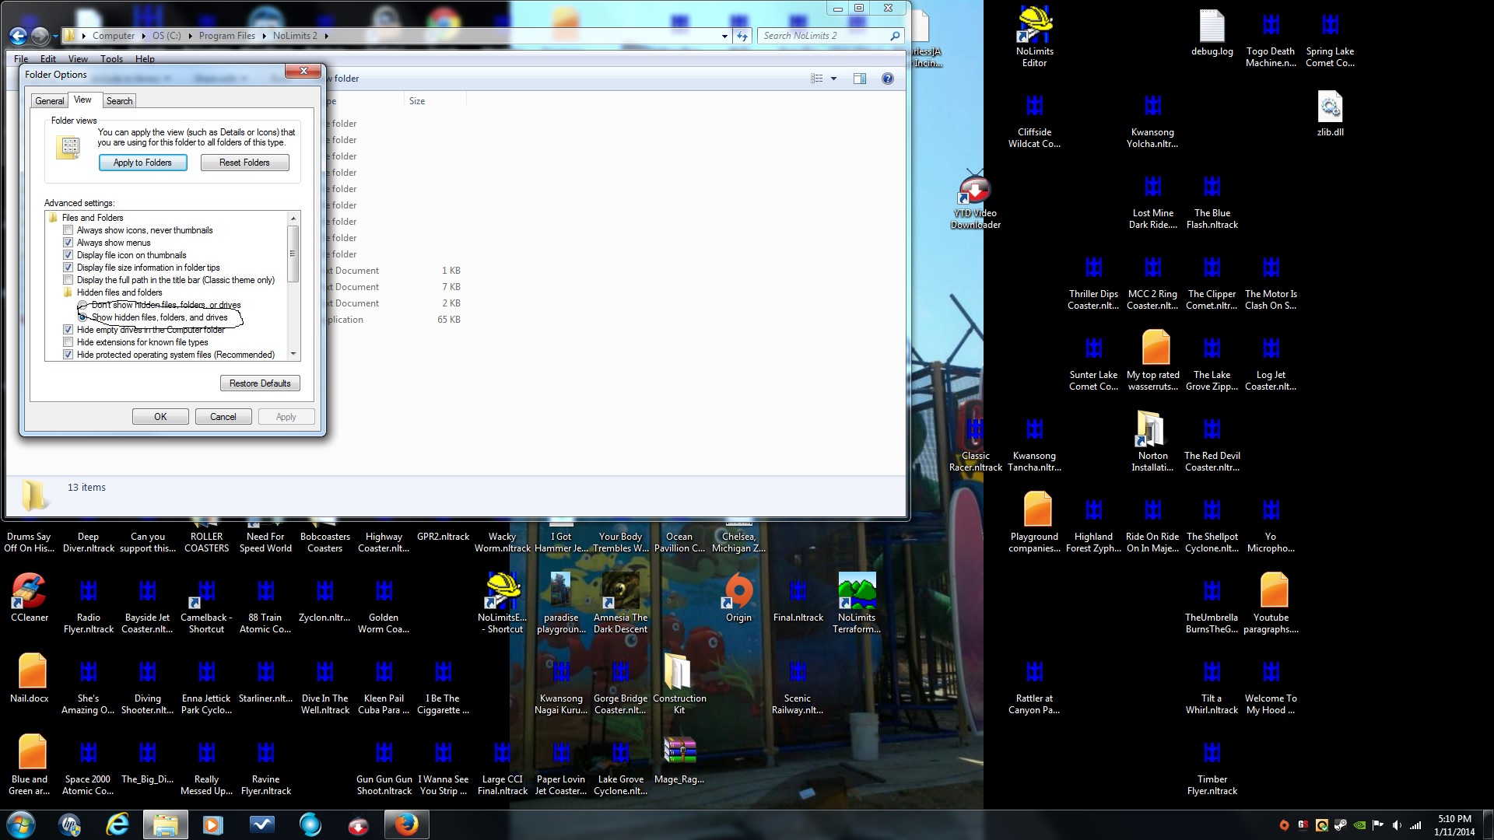Open the change view dropdown arrow
The image size is (1494, 840).
pyautogui.click(x=833, y=79)
